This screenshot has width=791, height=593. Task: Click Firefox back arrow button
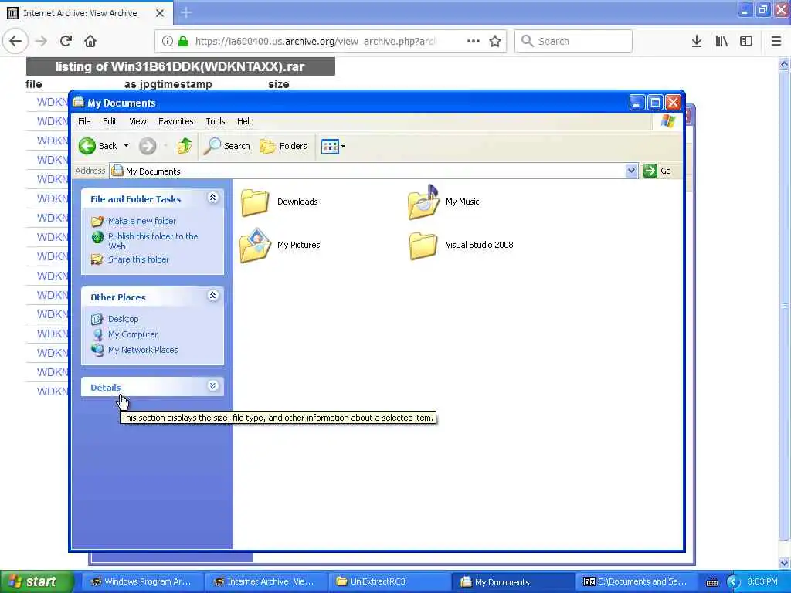coord(15,42)
